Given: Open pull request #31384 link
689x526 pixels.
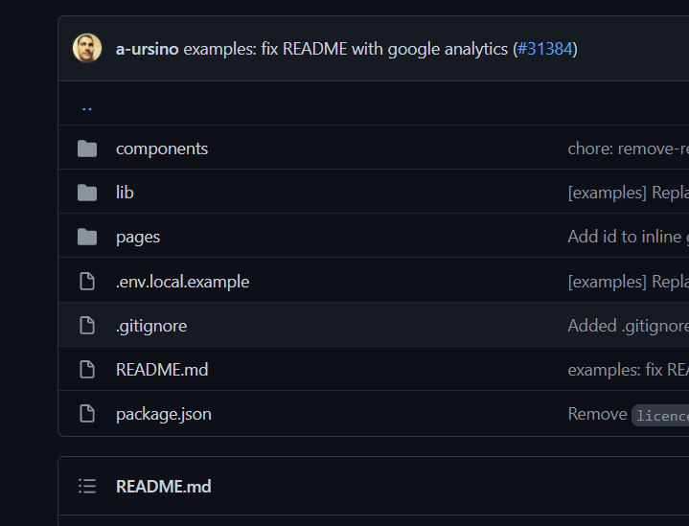Looking at the screenshot, I should pos(545,49).
